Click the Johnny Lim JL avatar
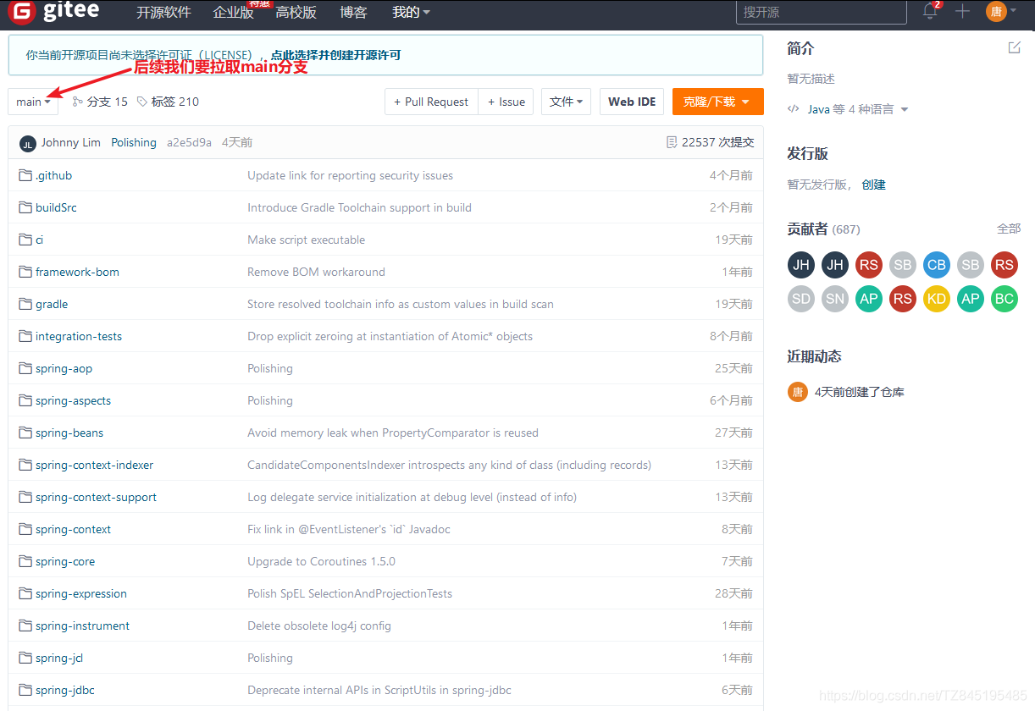1035x711 pixels. pos(28,143)
